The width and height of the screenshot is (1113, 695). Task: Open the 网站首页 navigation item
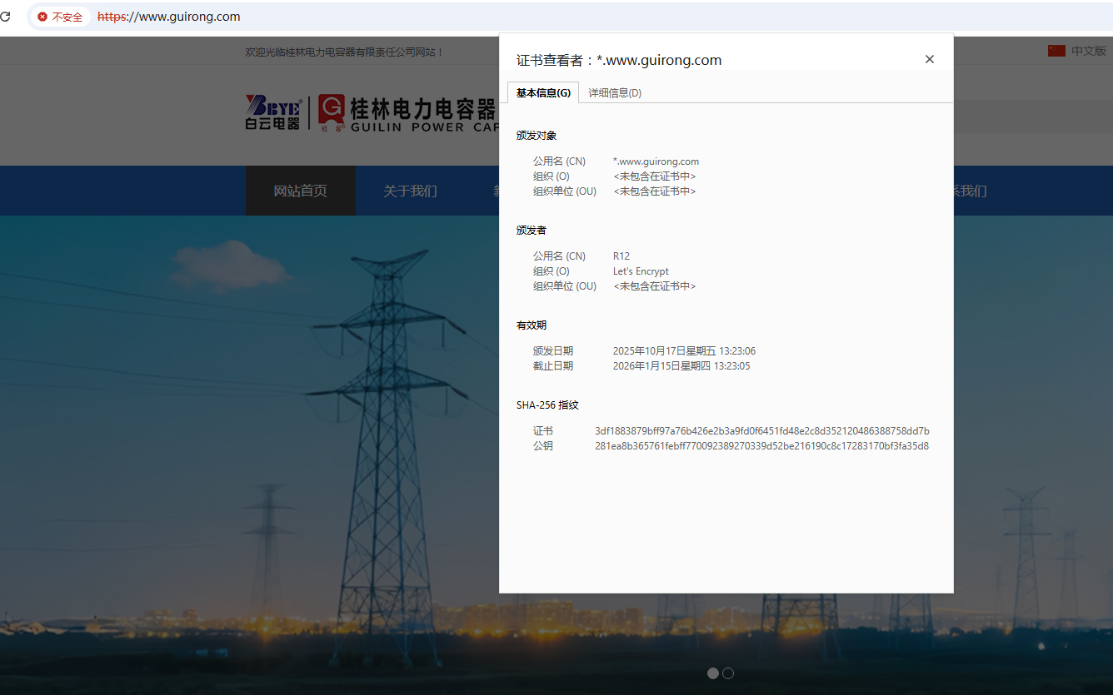pos(300,191)
